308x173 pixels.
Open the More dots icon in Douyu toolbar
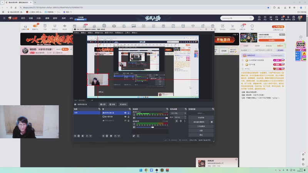pyautogui.click(x=252, y=27)
